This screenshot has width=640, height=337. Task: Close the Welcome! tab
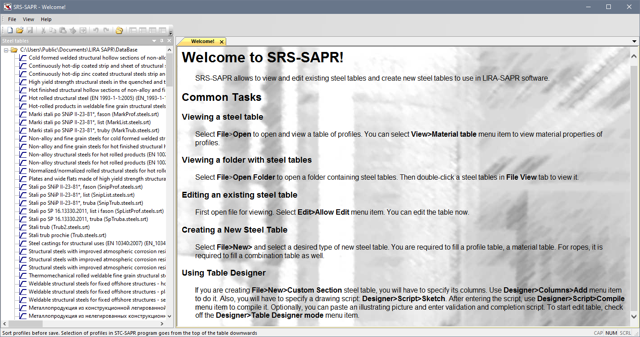[x=222, y=42]
